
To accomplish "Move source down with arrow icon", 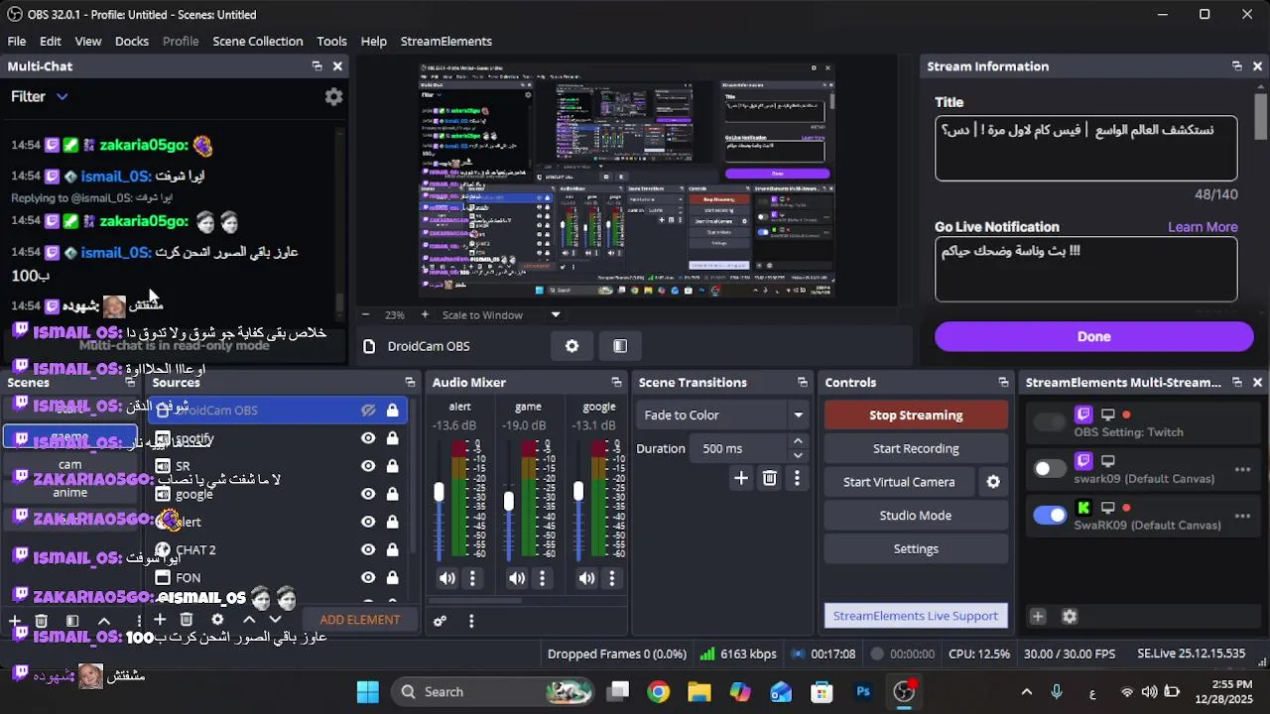I will (x=276, y=620).
